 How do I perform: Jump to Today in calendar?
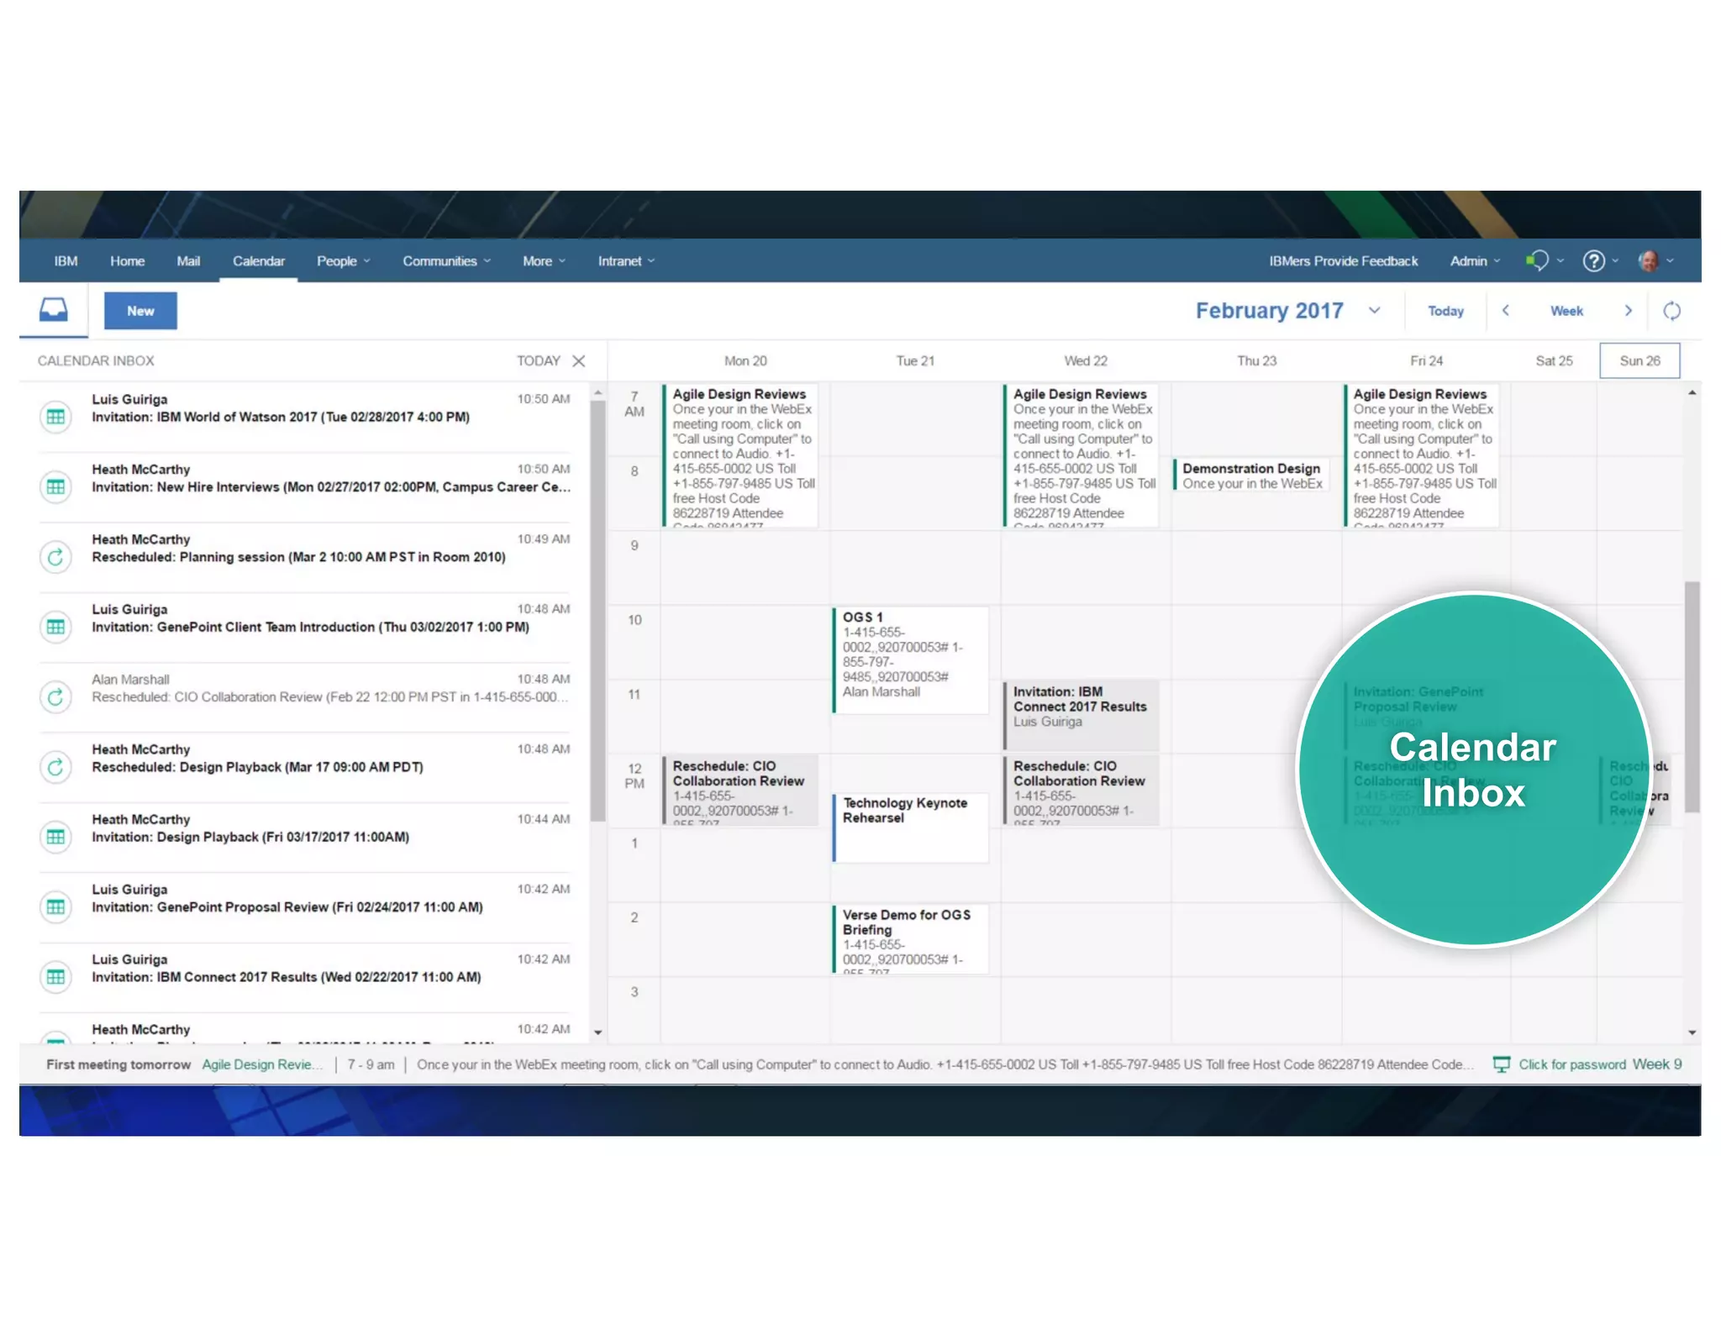click(x=1445, y=311)
